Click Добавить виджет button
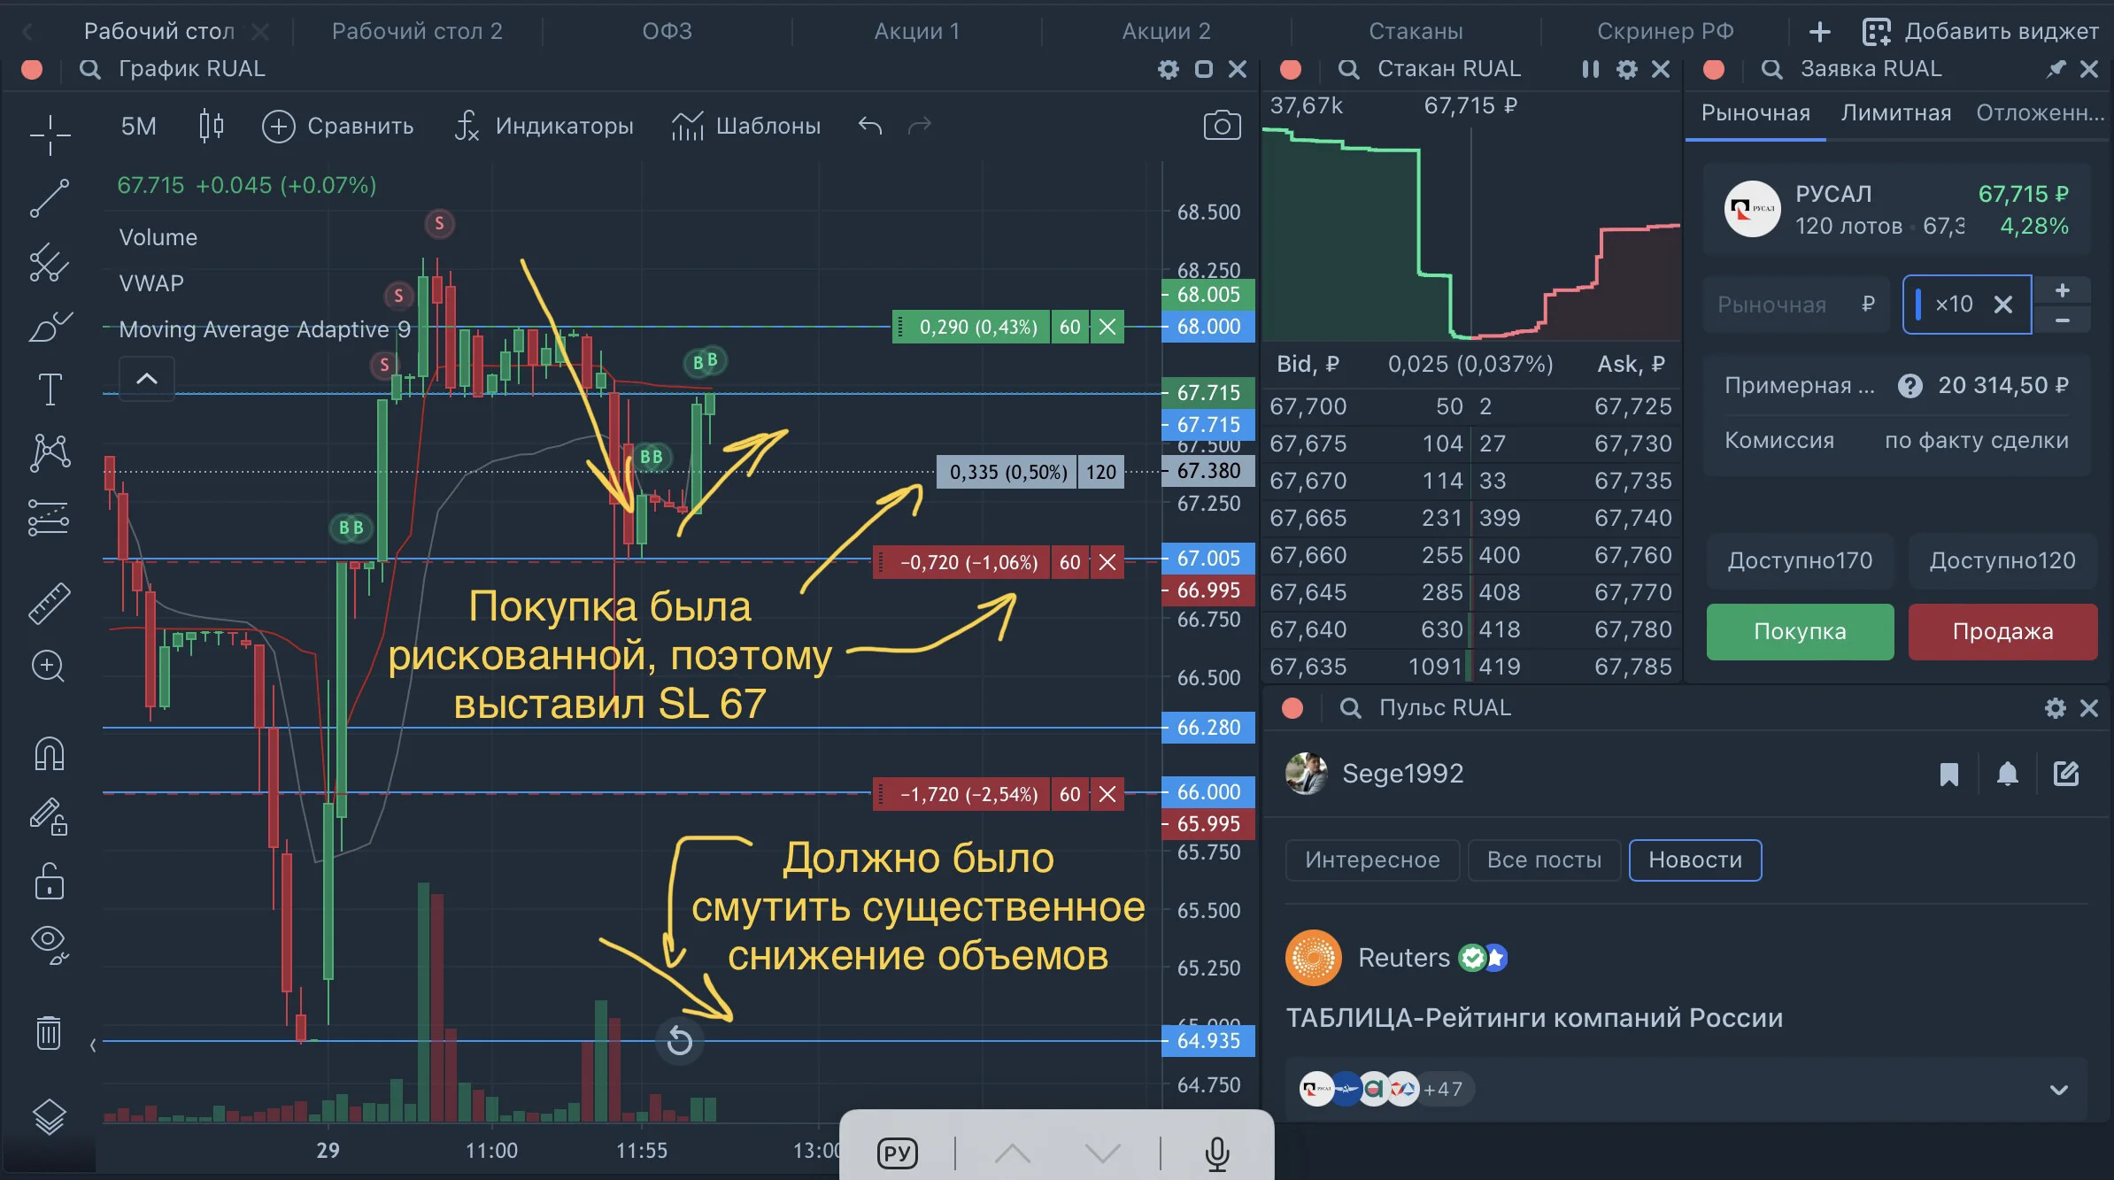Viewport: 2114px width, 1180px height. point(1980,32)
